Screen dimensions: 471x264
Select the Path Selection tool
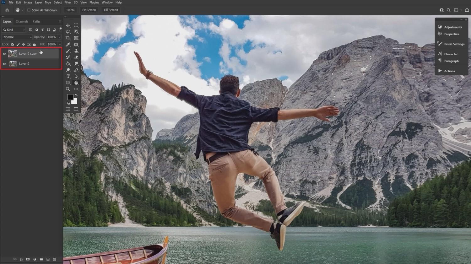tap(76, 76)
